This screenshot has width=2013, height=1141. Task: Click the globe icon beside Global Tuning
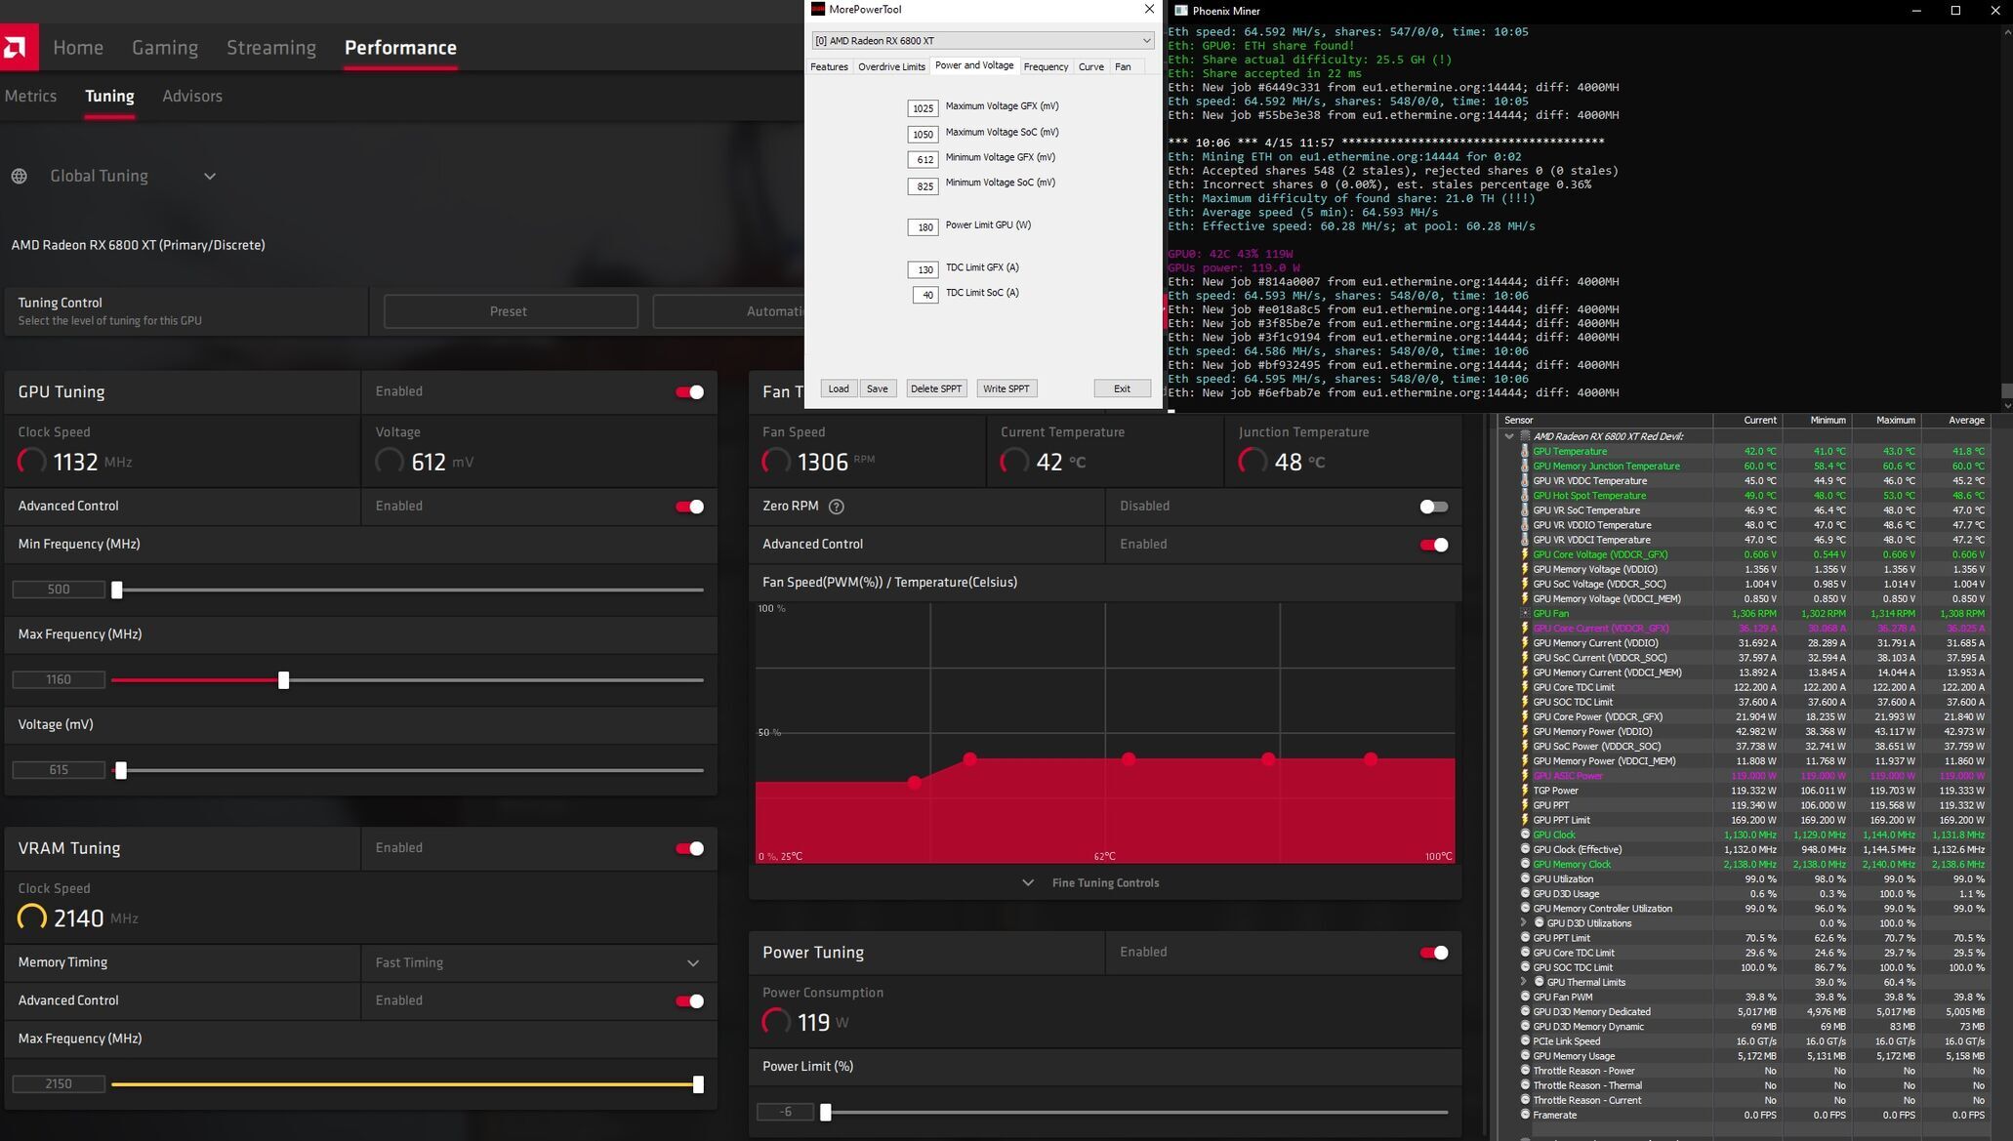20,177
